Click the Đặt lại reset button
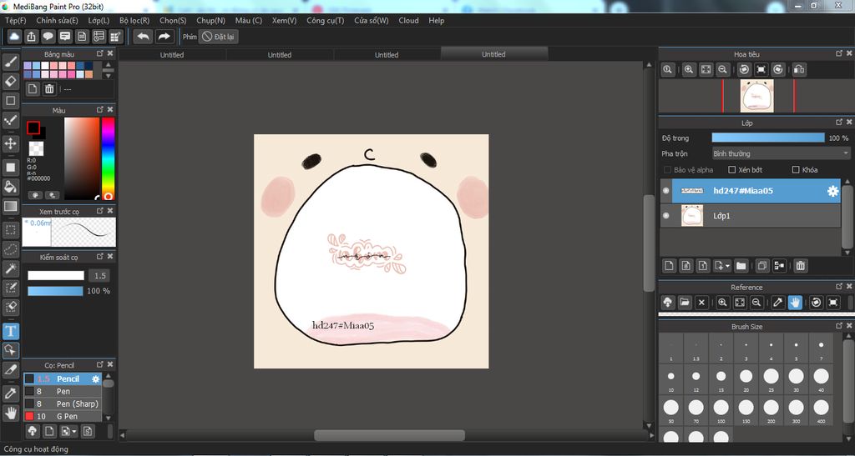The width and height of the screenshot is (855, 456). click(218, 37)
